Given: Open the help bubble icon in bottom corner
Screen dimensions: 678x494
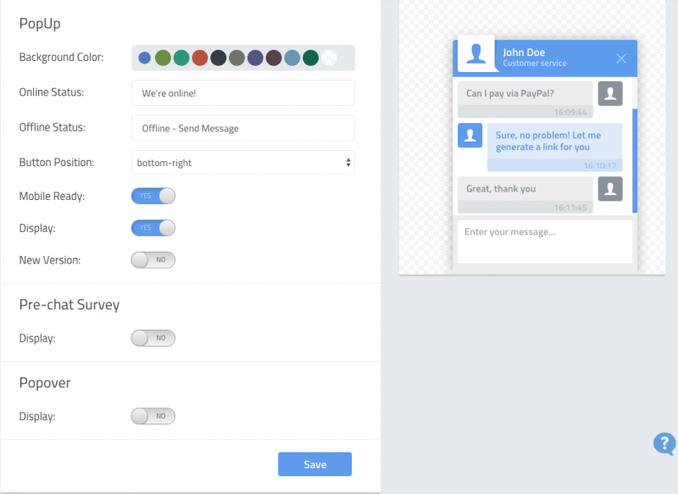Looking at the screenshot, I should click(x=664, y=444).
